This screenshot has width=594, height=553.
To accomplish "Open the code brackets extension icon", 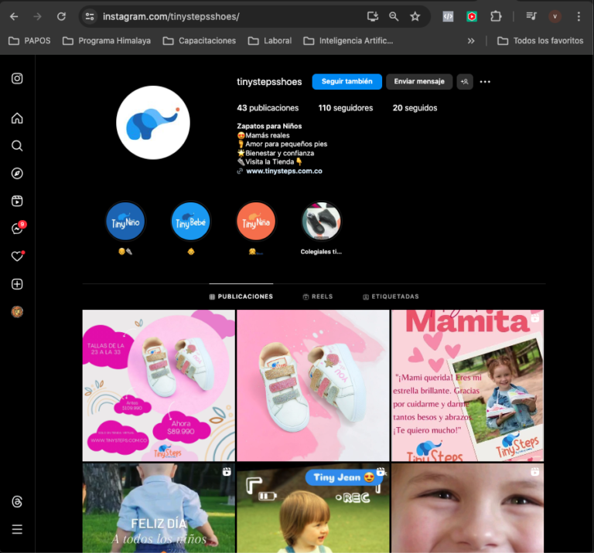I will 448,16.
